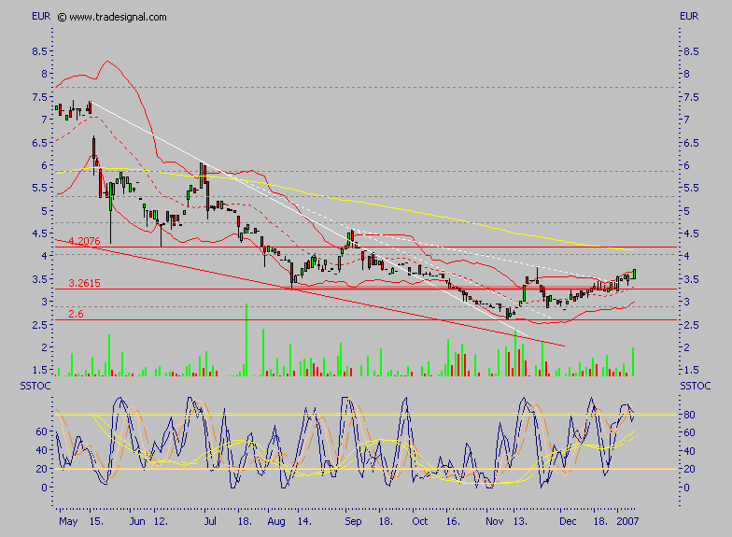The width and height of the screenshot is (732, 537).
Task: Click the 2 value on the right price axis
Action: click(687, 347)
